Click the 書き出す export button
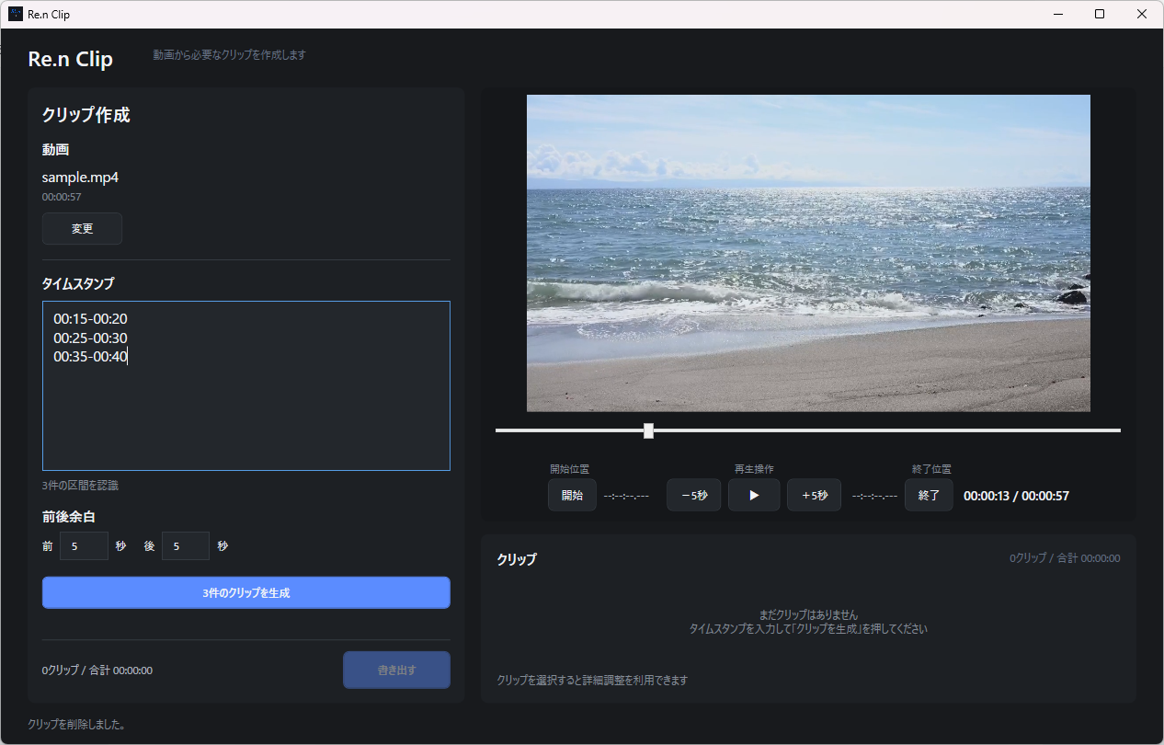Screen dimensions: 1164x745 click(x=396, y=670)
